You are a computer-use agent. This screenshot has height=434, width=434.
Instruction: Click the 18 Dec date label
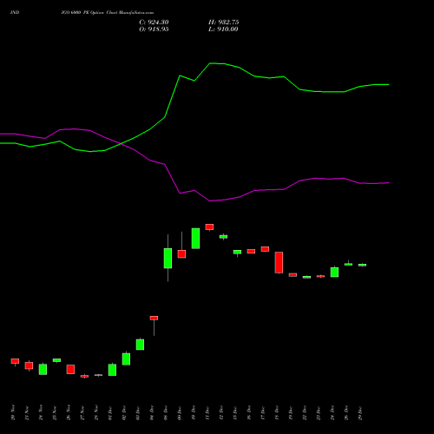tap(277, 413)
